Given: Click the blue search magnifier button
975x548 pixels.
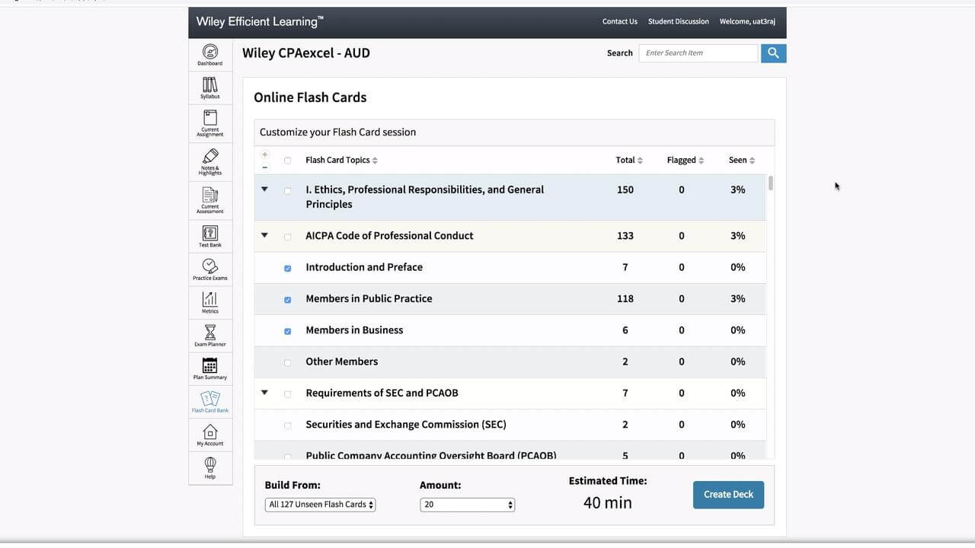Looking at the screenshot, I should [773, 53].
